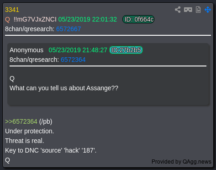This screenshot has height=170, width=216.
Task: Click the 'Threat is real.' line
Action: [x=25, y=141]
